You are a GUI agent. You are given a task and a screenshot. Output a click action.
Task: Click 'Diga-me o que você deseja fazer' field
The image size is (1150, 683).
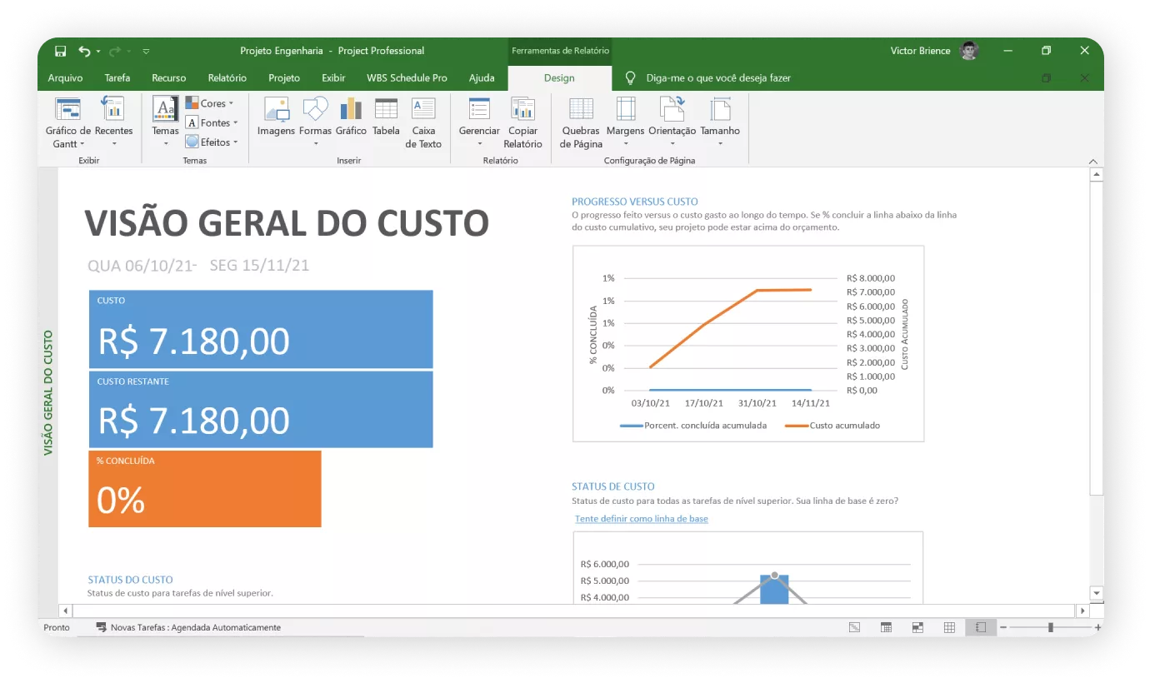tap(718, 77)
